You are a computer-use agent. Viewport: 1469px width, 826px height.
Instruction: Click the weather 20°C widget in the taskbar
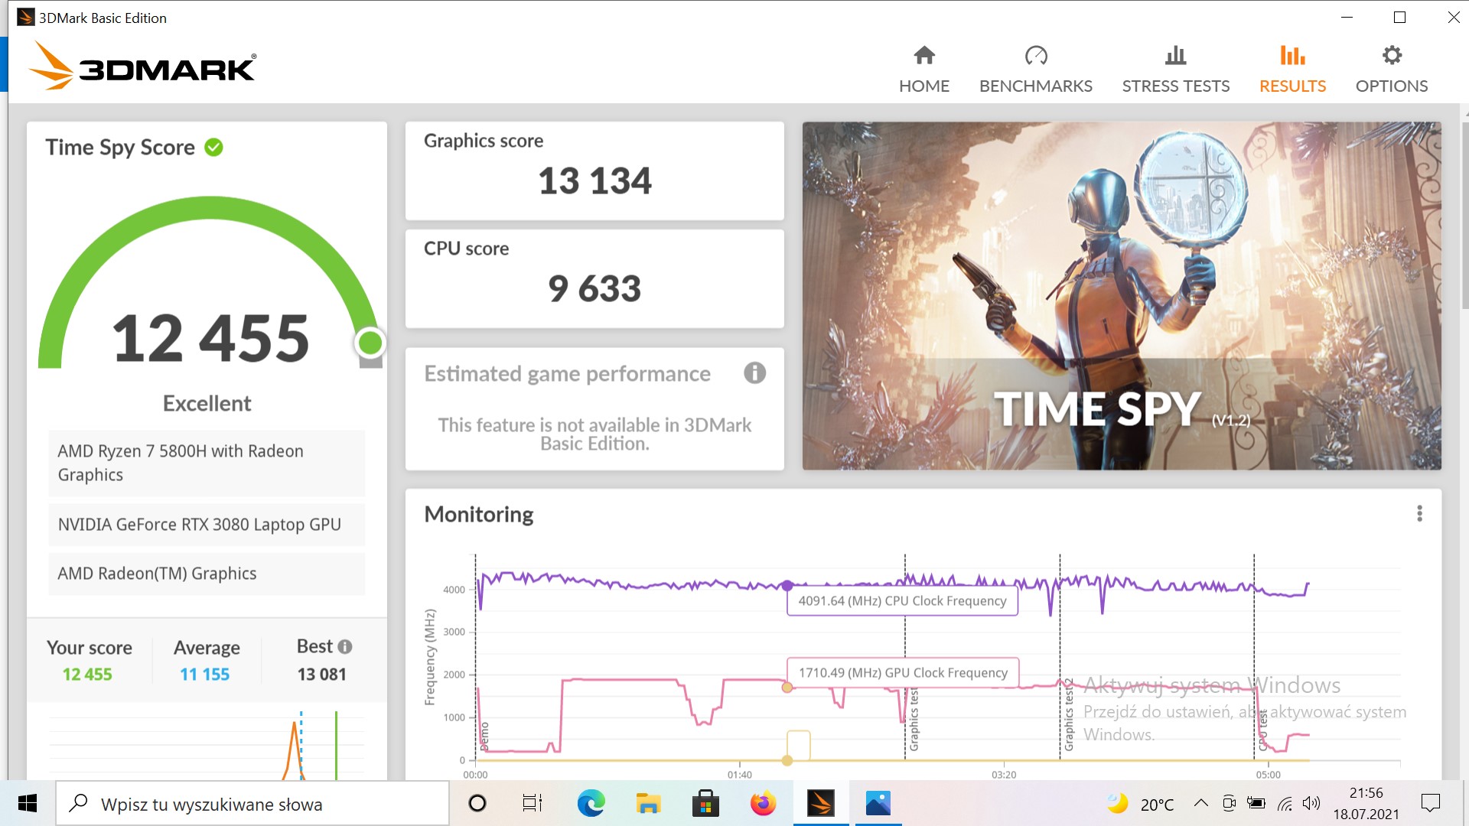(x=1140, y=804)
